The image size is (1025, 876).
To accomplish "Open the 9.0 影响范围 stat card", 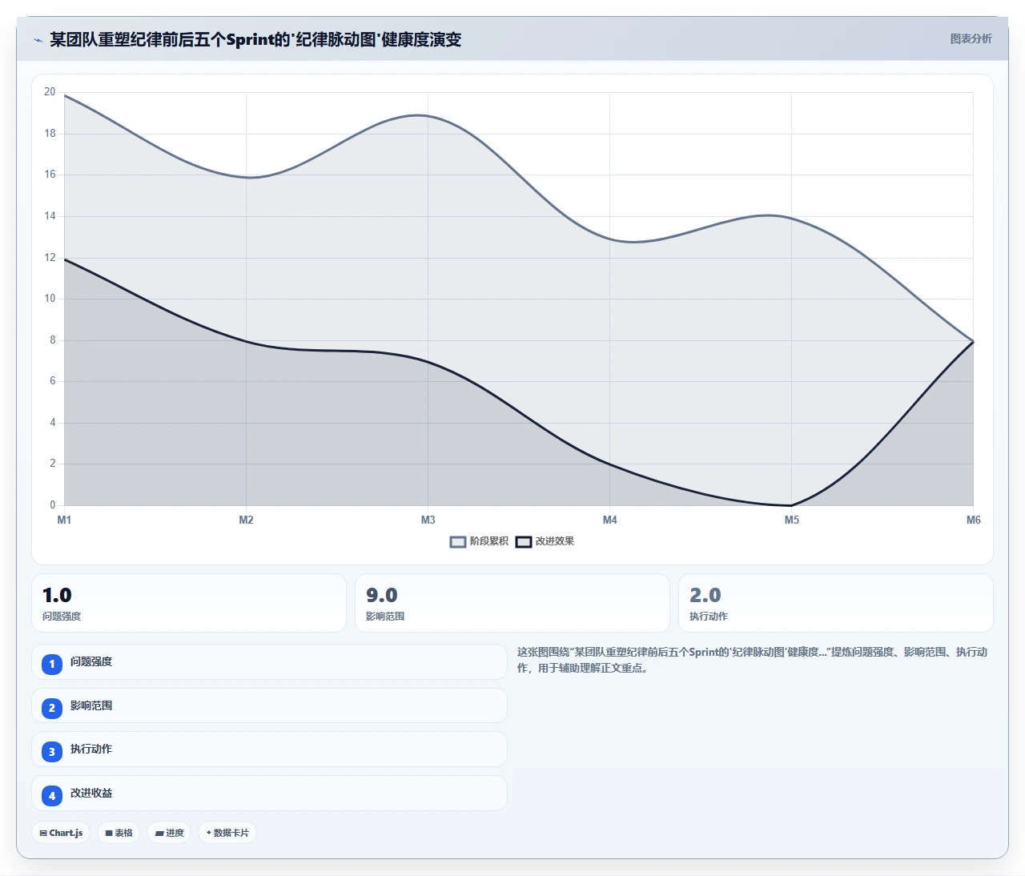I will [512, 603].
